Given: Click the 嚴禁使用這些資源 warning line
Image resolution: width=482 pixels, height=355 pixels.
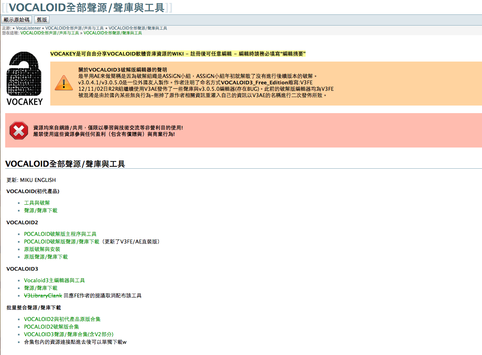Looking at the screenshot, I should pos(104,134).
